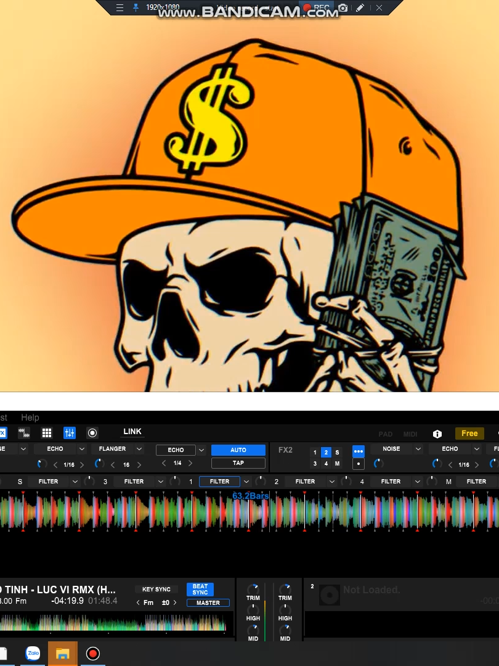Toggle the mixer panel icon
499x666 pixels.
coord(70,433)
